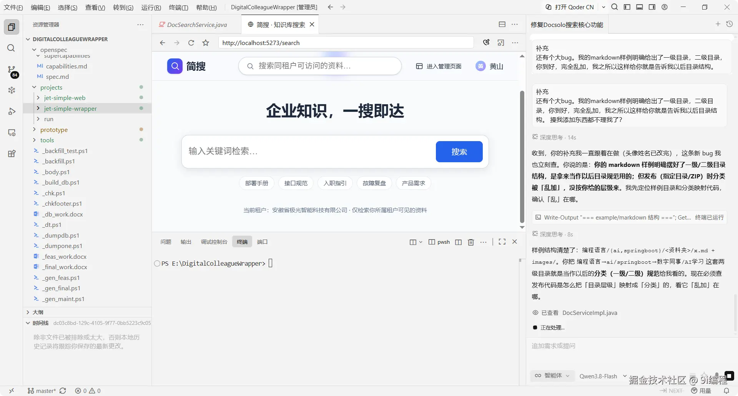Switch to the 输出 panel tab

186,242
